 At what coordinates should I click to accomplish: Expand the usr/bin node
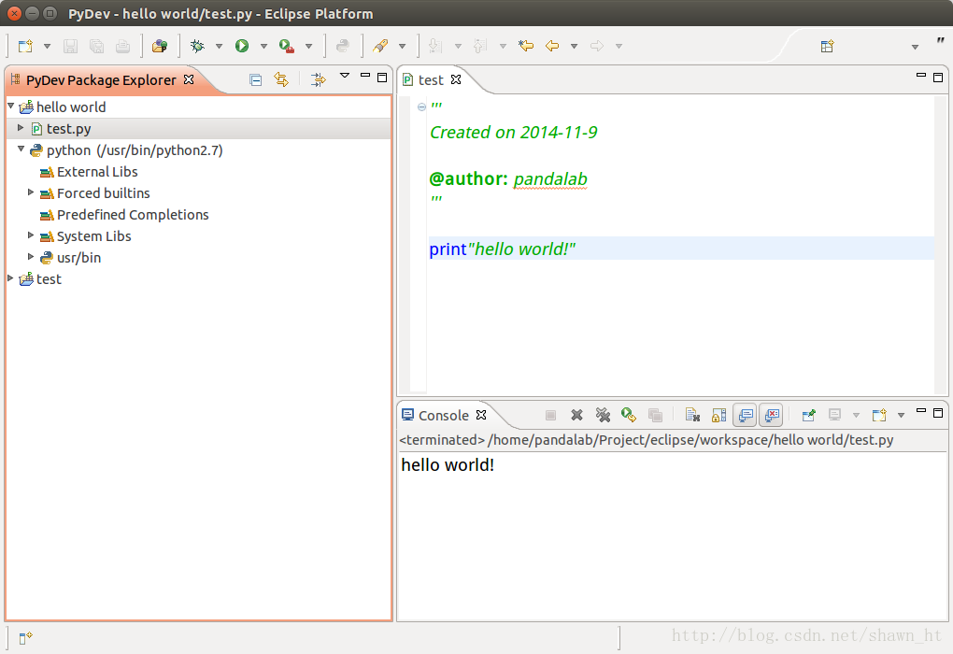click(31, 257)
